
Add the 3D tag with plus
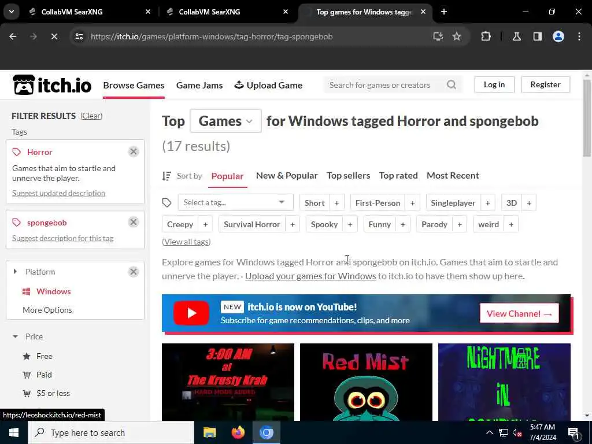529,203
